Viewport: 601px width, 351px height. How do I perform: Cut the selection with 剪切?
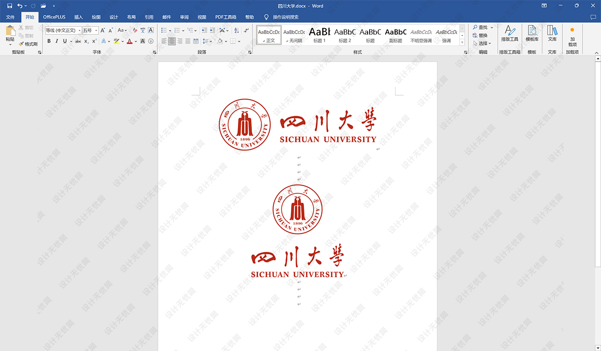pos(27,28)
